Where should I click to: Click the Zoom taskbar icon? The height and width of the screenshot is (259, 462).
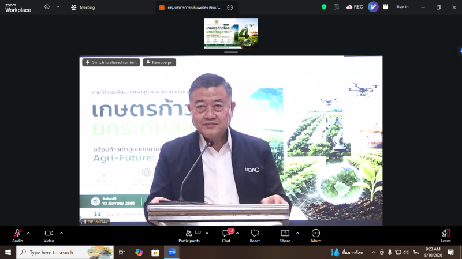click(x=172, y=252)
